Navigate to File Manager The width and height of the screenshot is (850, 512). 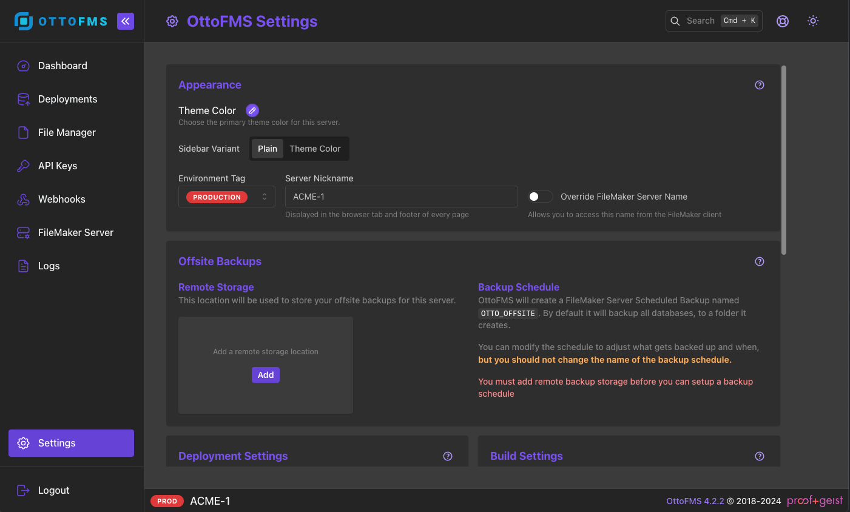(72, 132)
